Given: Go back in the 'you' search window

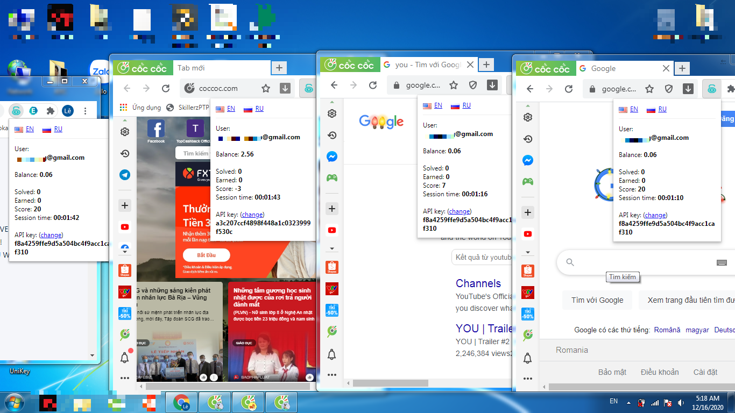Looking at the screenshot, I should [334, 85].
